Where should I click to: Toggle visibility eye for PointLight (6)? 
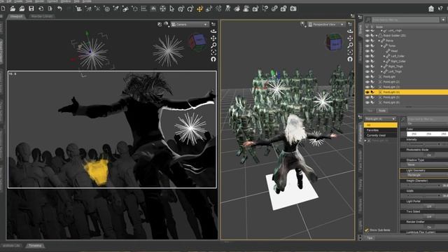(367, 102)
